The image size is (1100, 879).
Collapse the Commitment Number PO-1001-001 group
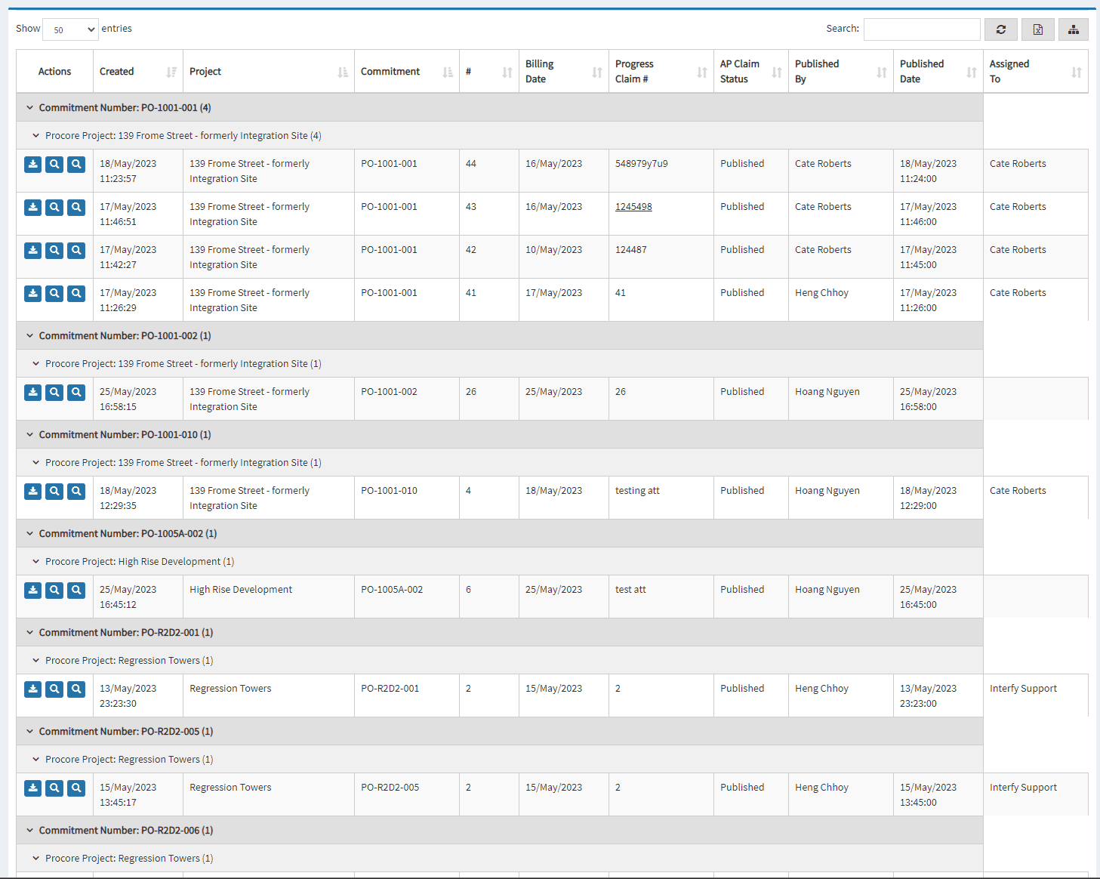(30, 107)
